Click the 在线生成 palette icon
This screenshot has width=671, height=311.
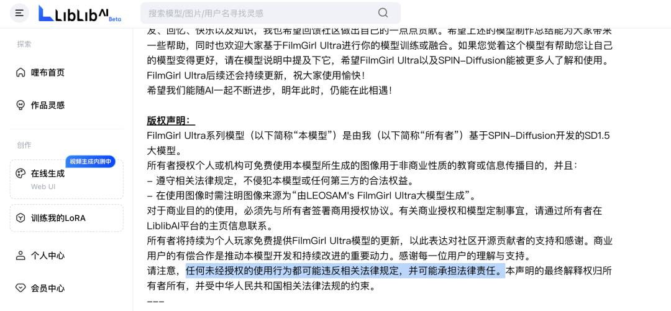click(x=21, y=174)
